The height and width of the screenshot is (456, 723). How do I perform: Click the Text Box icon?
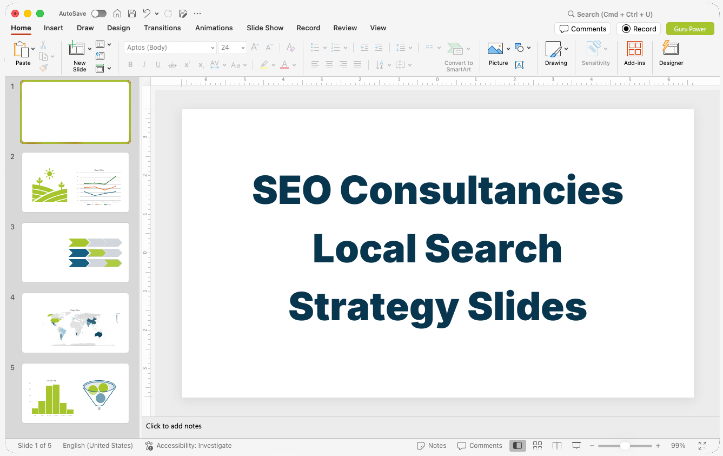[x=519, y=65]
